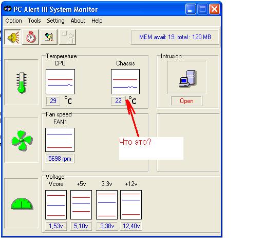The height and width of the screenshot is (238, 263).
Task: Open the About menu
Action: [x=78, y=21]
